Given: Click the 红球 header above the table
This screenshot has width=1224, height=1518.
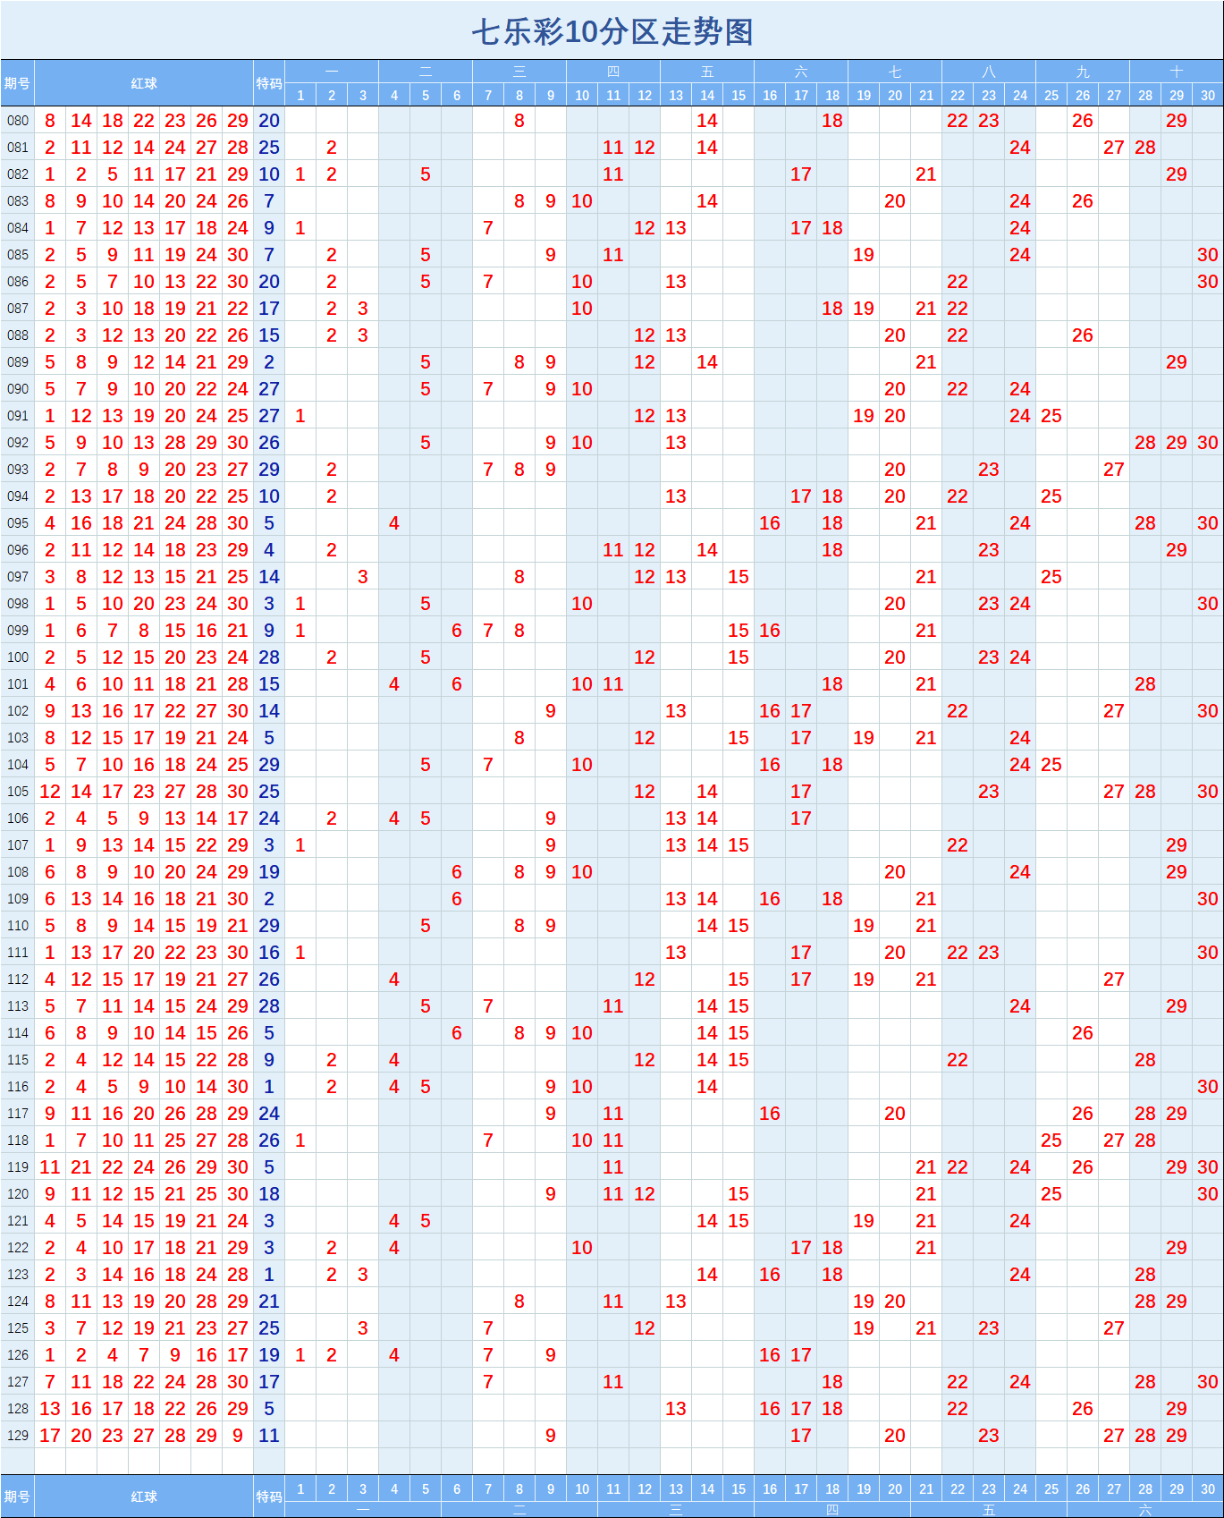Looking at the screenshot, I should (x=144, y=83).
